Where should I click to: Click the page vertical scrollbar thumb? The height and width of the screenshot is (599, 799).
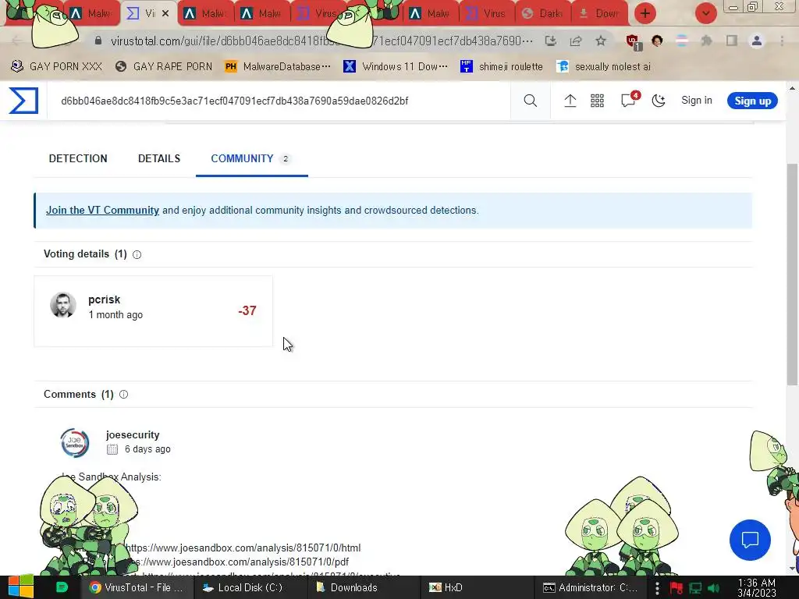792,274
